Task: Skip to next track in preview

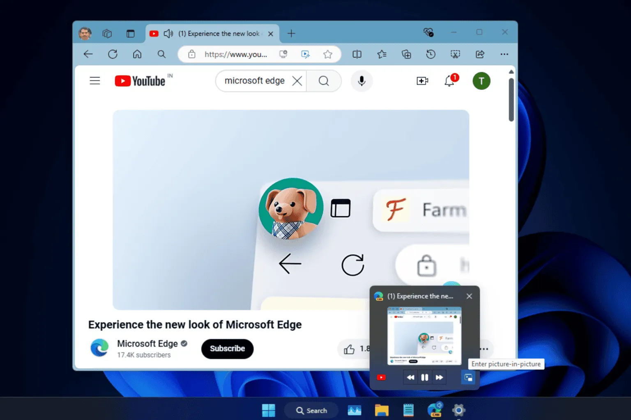Action: pos(439,377)
